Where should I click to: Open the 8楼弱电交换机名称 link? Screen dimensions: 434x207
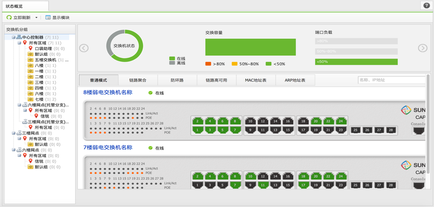(x=108, y=92)
